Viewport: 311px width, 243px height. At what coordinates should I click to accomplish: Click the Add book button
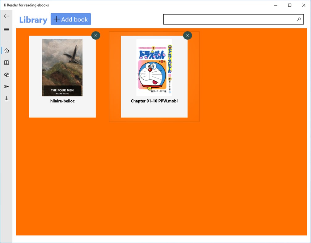[x=70, y=19]
